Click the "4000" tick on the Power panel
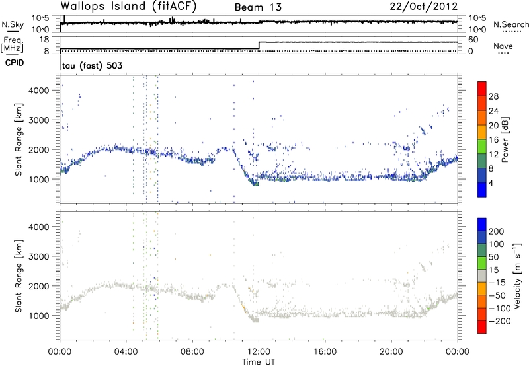529x366 pixels. pyautogui.click(x=38, y=91)
